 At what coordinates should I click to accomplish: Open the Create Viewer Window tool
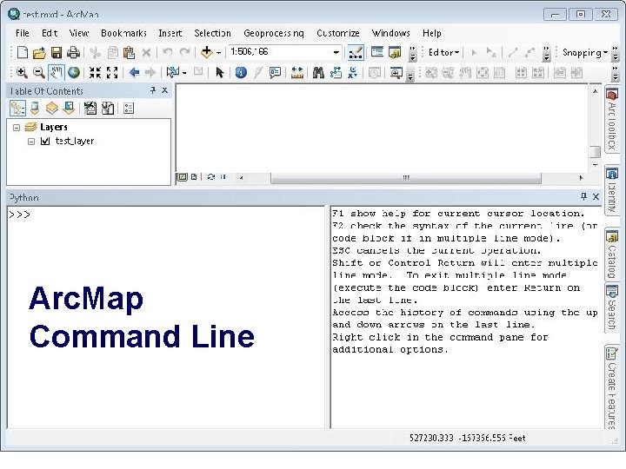pyautogui.click(x=396, y=73)
